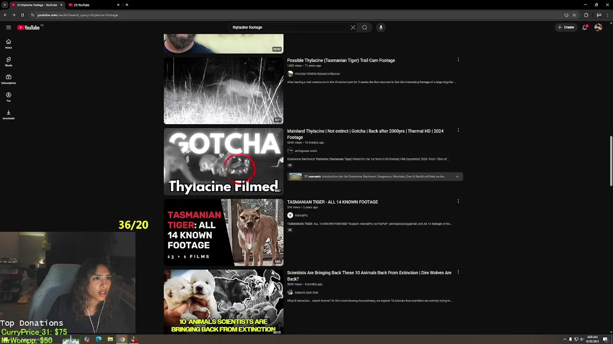Bookmark this page with the star
The image size is (613, 344).
(x=574, y=15)
